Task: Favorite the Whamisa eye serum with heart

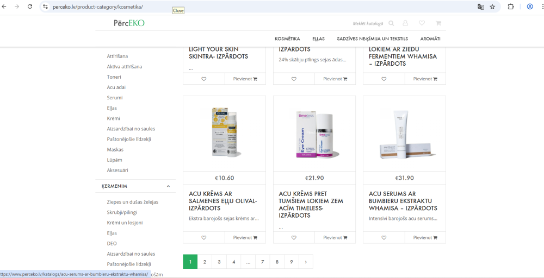Action: [384, 237]
